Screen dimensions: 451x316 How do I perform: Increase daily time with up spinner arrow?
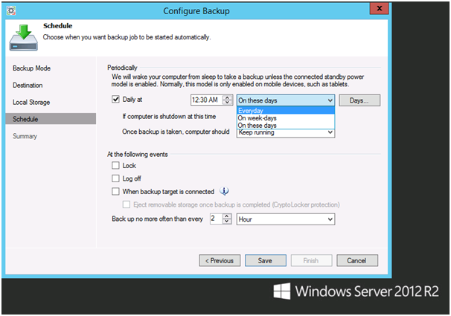[x=227, y=97]
